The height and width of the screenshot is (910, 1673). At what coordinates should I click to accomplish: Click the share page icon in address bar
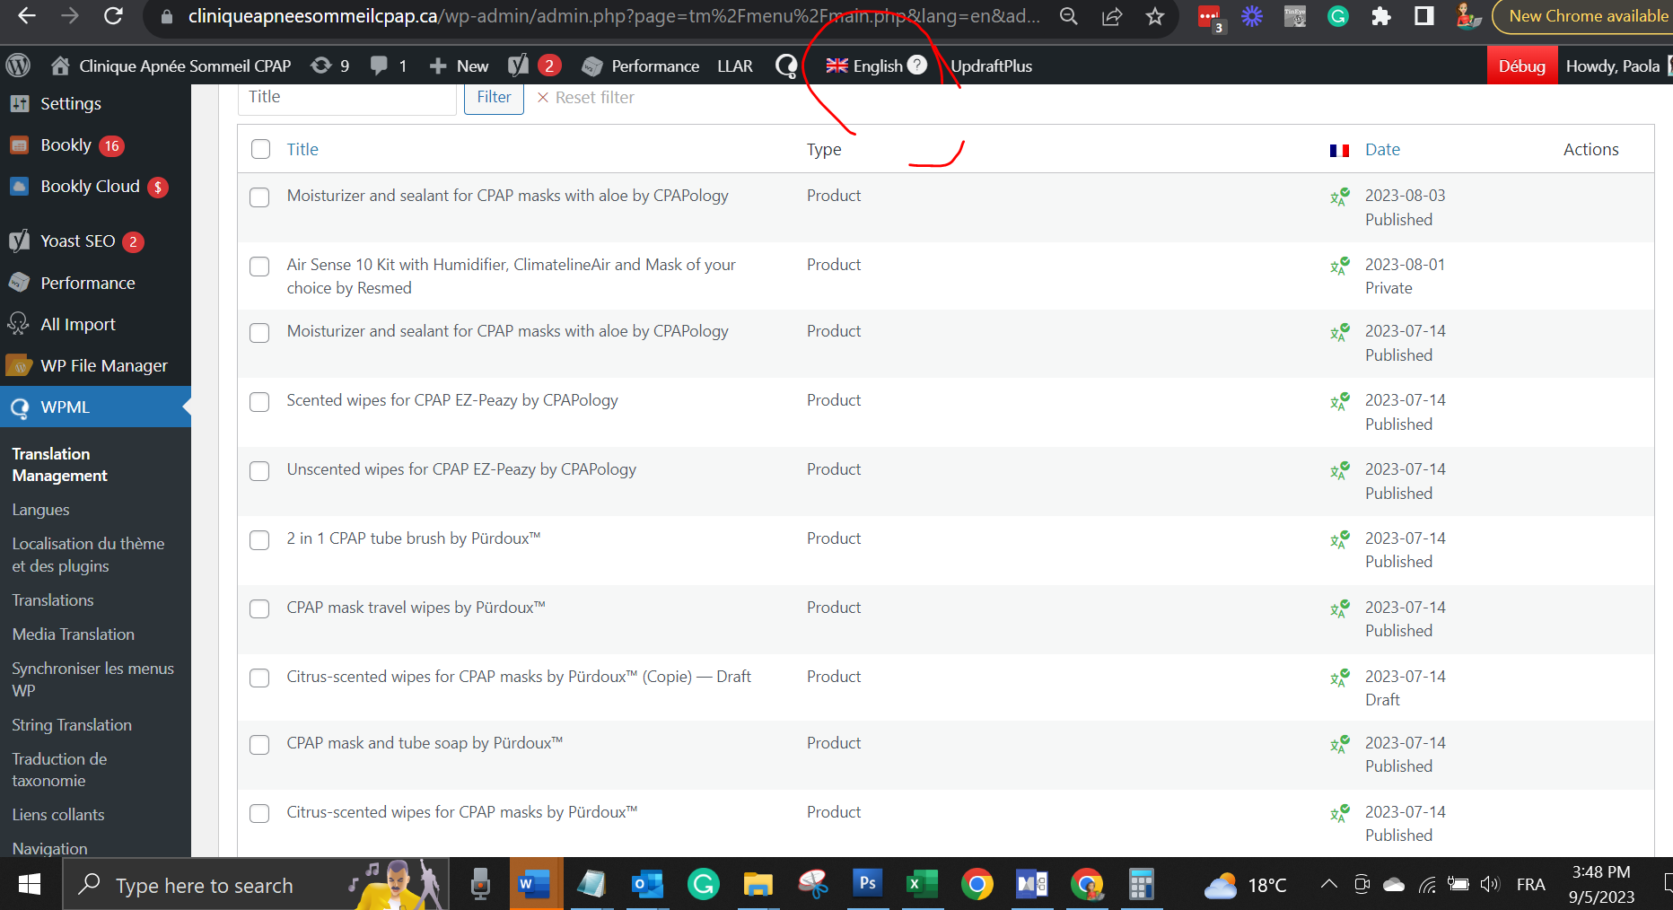click(1112, 16)
